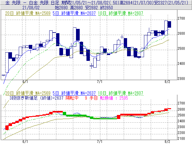Click the 3段抜き新値足 (終値)=2637 label

pyautogui.click(x=36, y=98)
